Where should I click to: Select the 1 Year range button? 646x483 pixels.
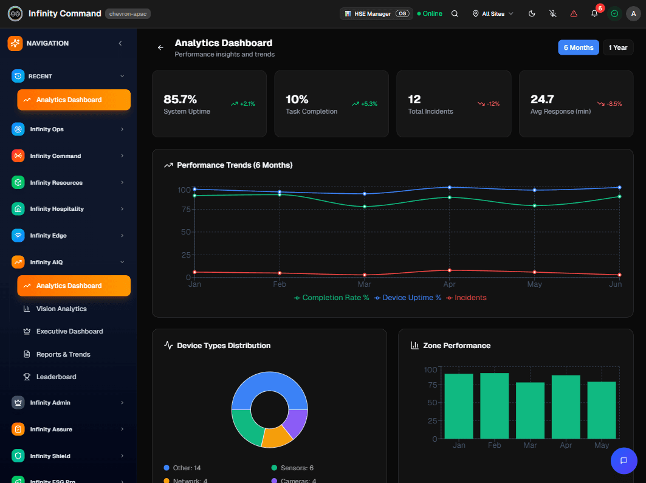point(618,47)
